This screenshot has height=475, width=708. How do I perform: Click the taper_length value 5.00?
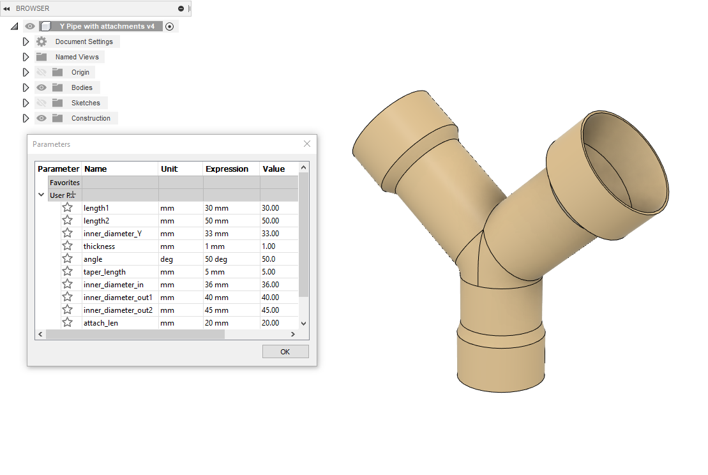[279, 272]
